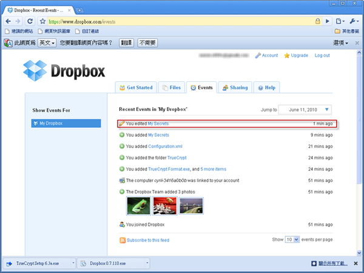Open the 選項 options dropdown
364x273 pixels.
pos(340,42)
